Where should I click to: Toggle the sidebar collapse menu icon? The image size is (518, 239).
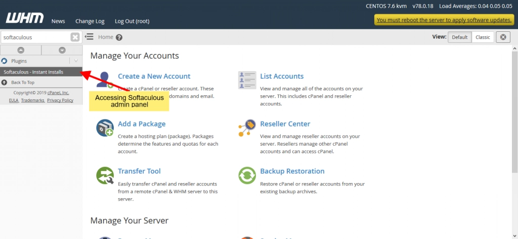89,37
